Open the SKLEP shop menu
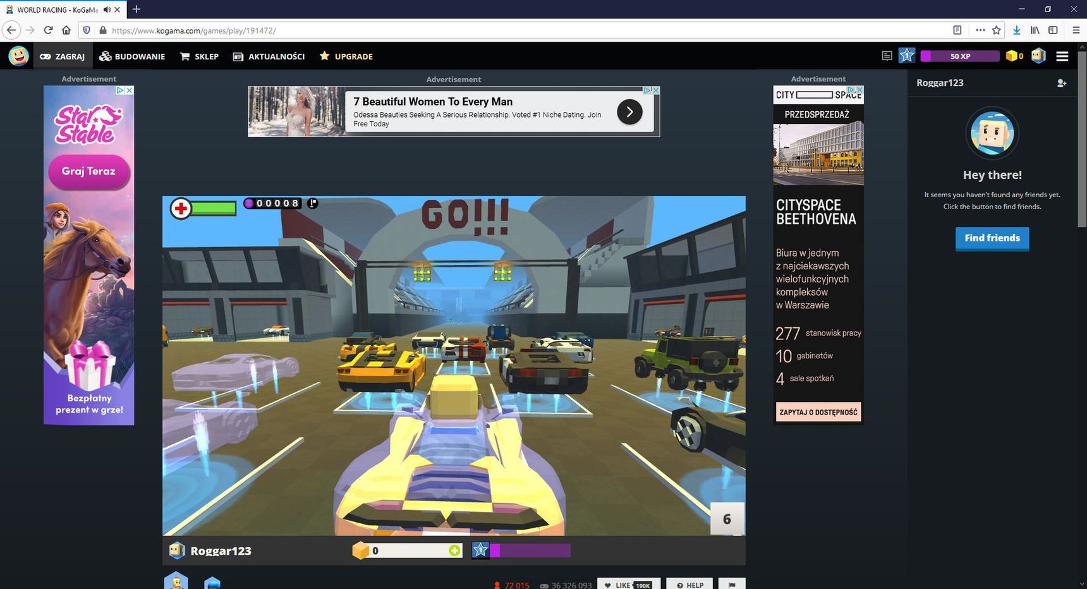The height and width of the screenshot is (589, 1087). 200,56
